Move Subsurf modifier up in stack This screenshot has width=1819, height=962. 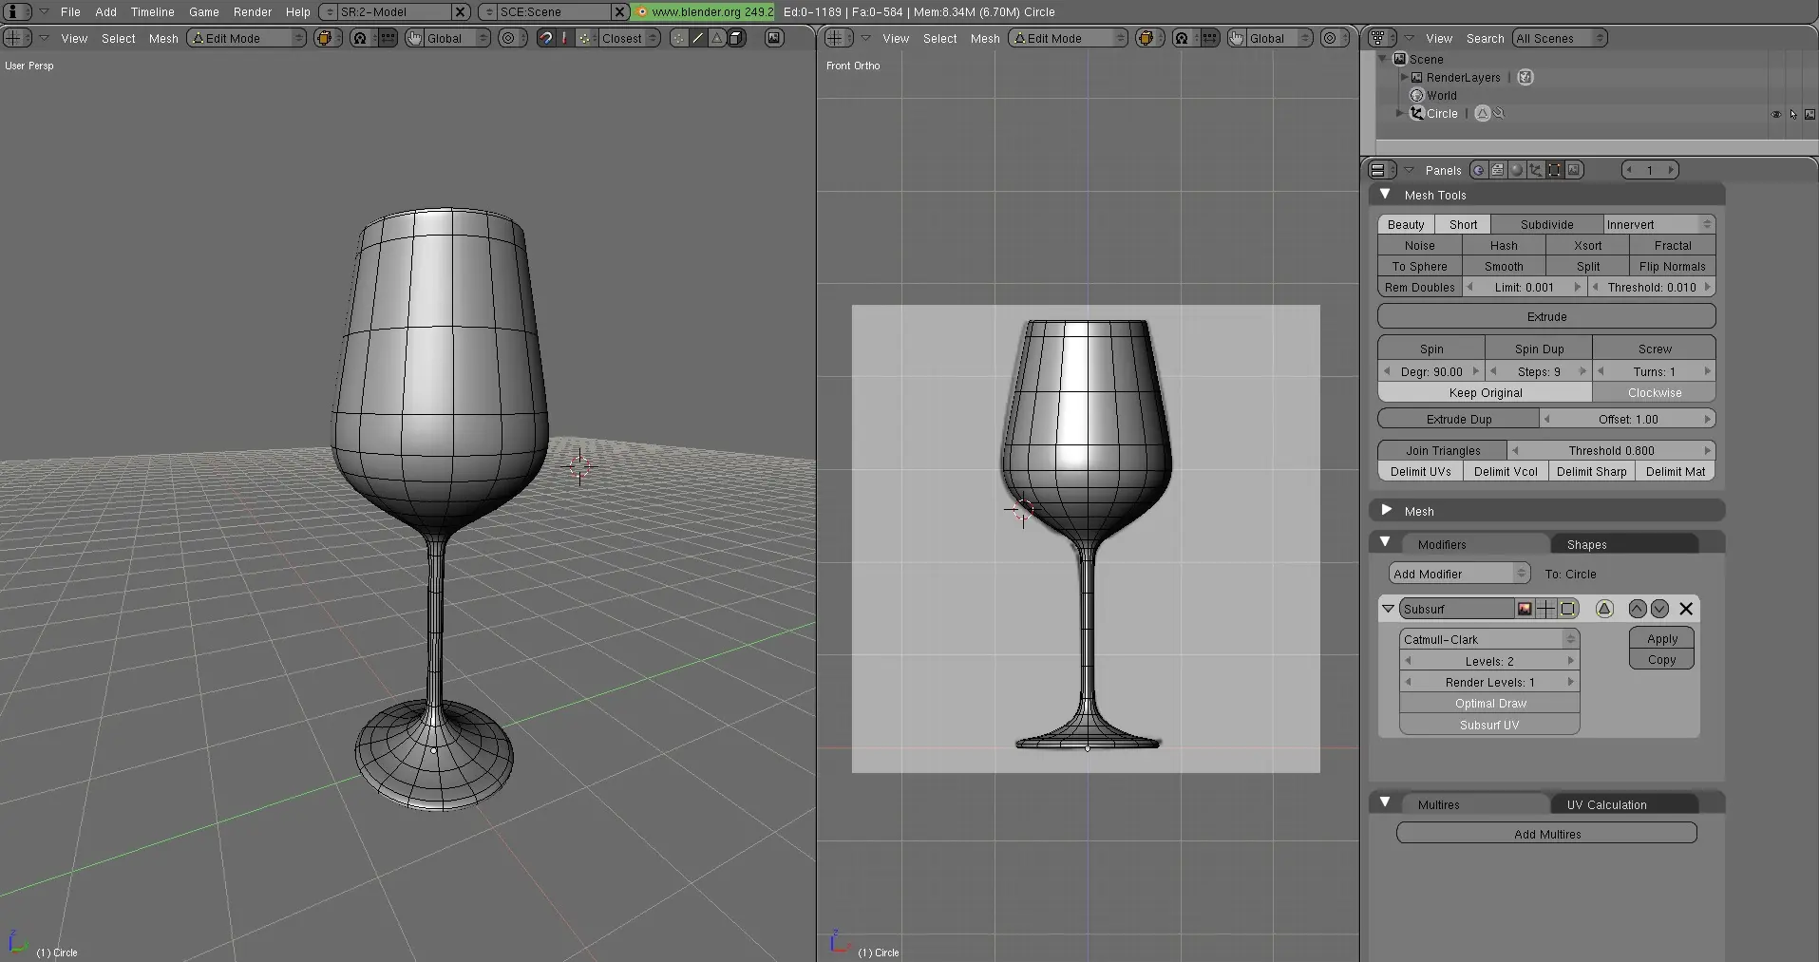[1638, 609]
